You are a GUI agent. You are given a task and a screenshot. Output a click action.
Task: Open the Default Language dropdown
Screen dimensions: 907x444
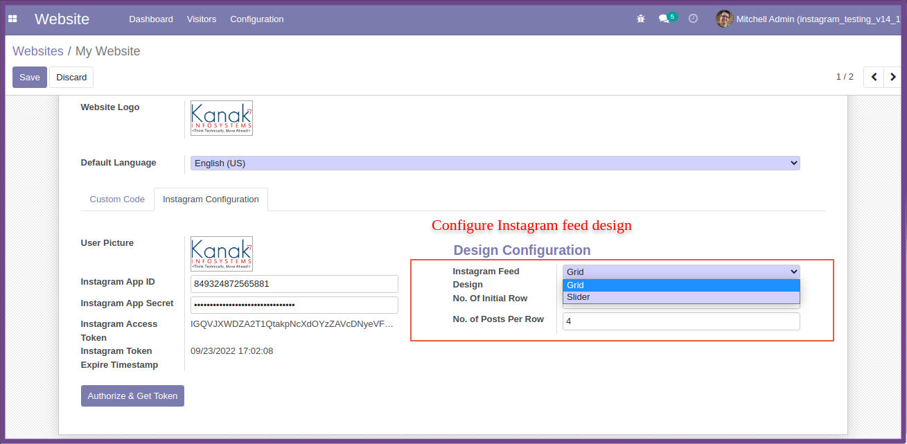tap(495, 163)
